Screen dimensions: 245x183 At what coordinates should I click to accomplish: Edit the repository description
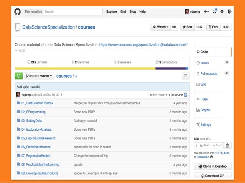point(22,51)
